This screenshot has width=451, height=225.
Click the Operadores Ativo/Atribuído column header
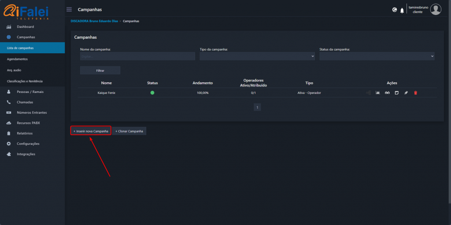[x=253, y=83]
